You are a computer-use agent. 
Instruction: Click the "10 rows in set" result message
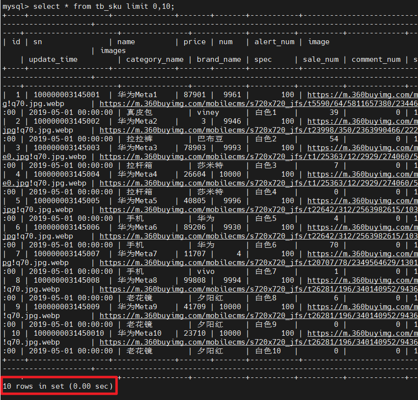(x=58, y=386)
